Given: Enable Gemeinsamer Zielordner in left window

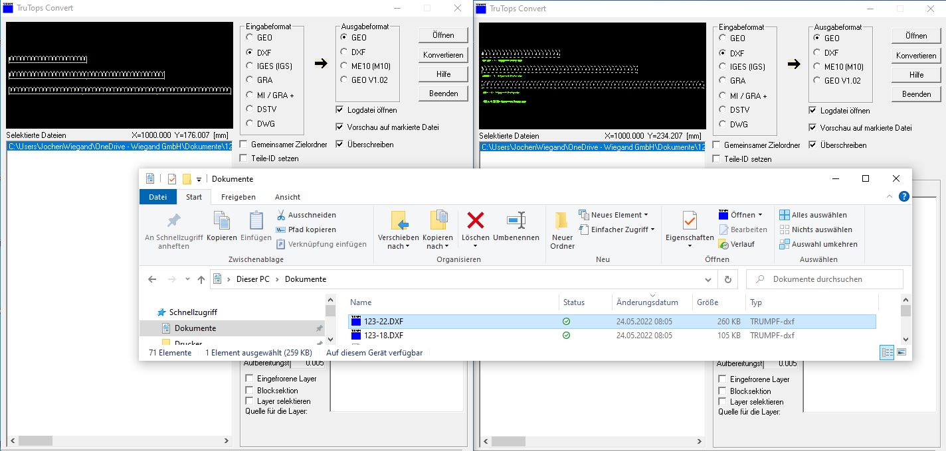Looking at the screenshot, I should 244,144.
